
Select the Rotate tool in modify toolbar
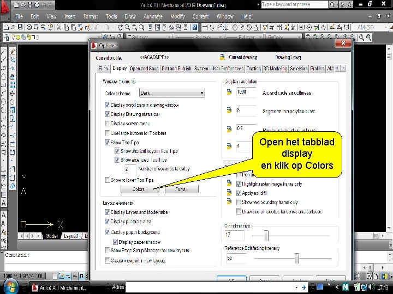click(x=12, y=102)
